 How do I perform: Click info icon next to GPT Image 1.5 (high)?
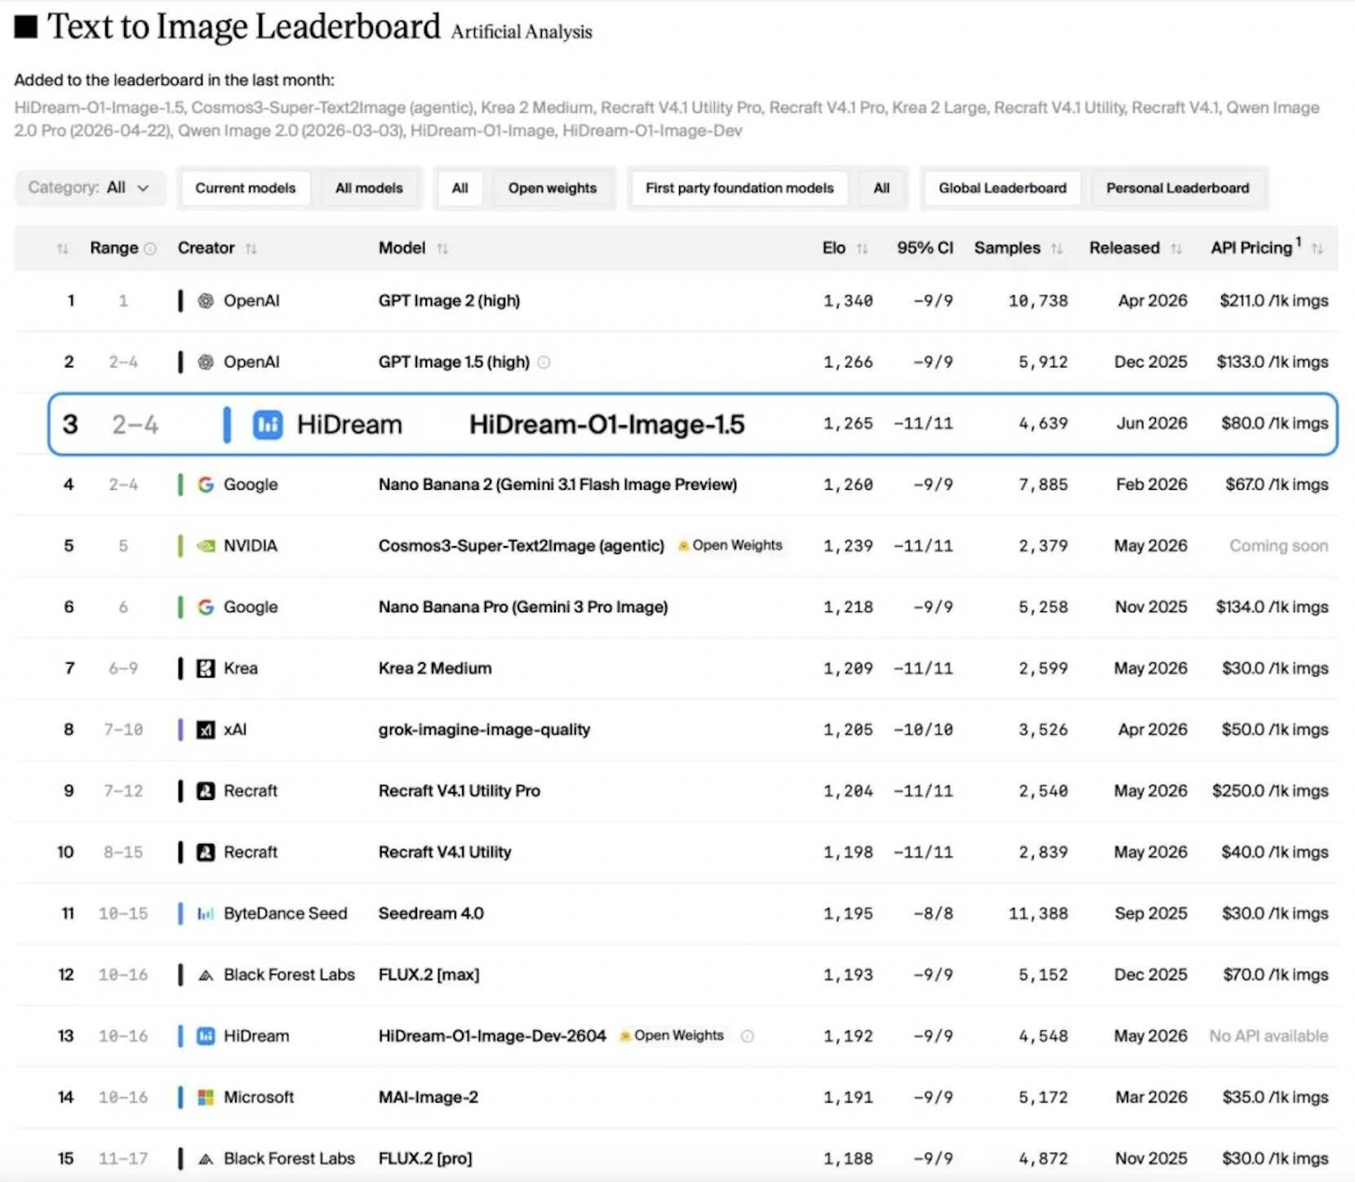pos(544,362)
